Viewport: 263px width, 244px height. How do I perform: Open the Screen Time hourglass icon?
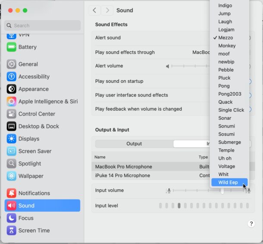click(11, 231)
